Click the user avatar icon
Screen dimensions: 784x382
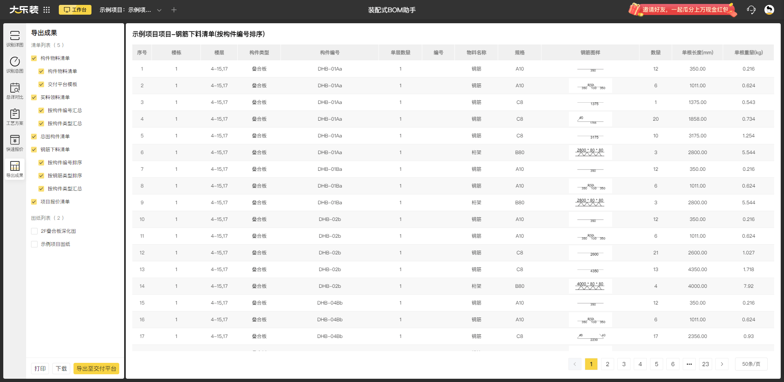tap(769, 10)
